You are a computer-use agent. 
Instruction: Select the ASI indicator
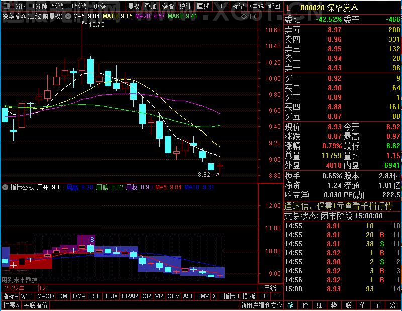[187, 296]
